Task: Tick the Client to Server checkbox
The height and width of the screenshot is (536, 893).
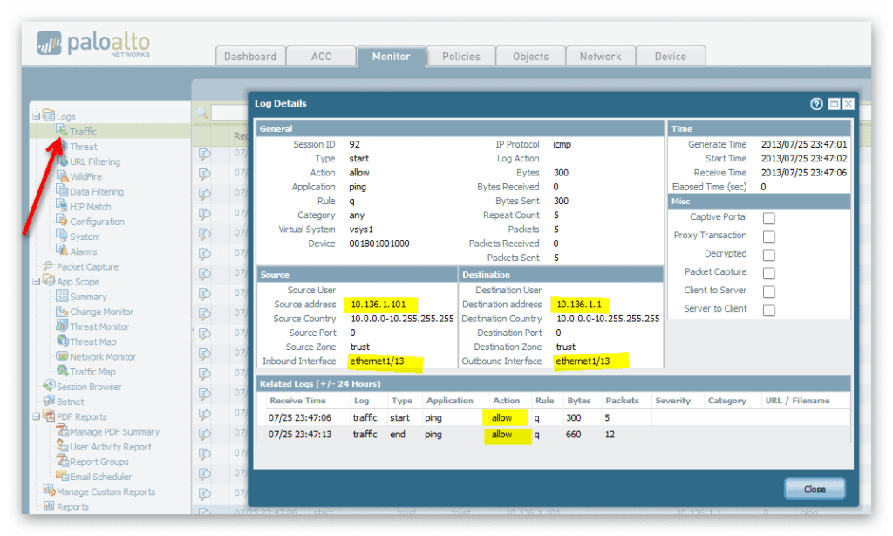Action: pyautogui.click(x=769, y=292)
